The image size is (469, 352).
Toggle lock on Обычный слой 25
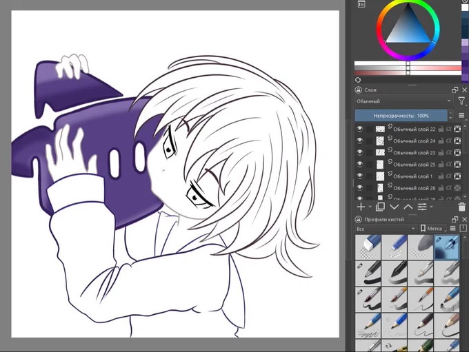coord(441,165)
